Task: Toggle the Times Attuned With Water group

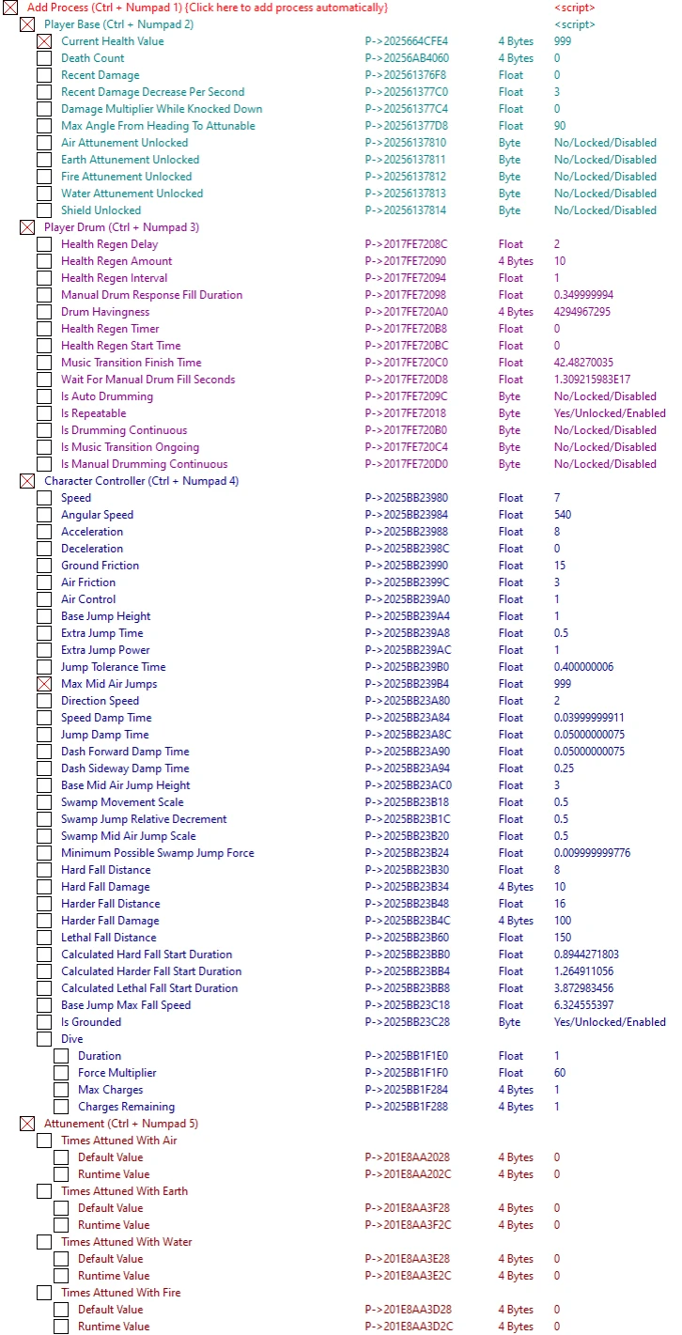Action: tap(44, 1242)
